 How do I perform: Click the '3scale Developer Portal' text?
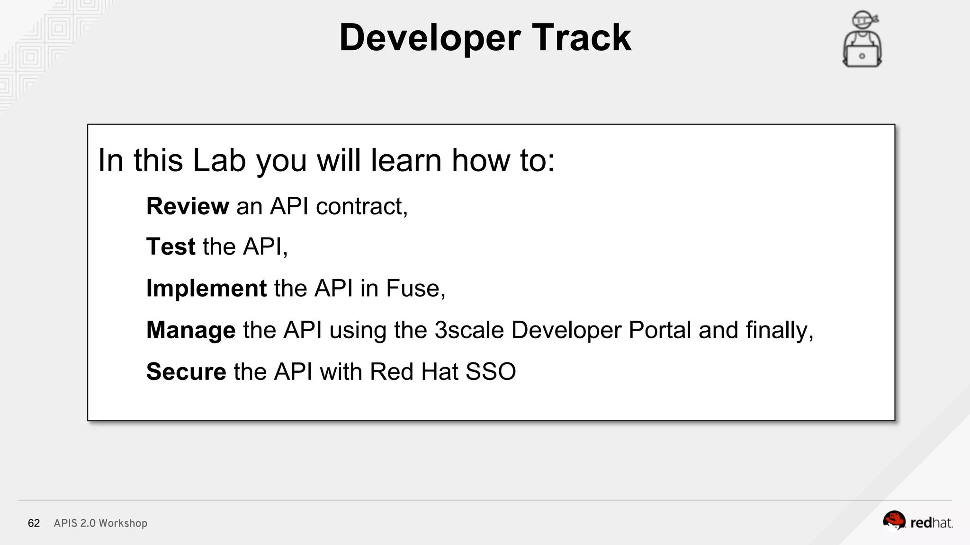[563, 330]
